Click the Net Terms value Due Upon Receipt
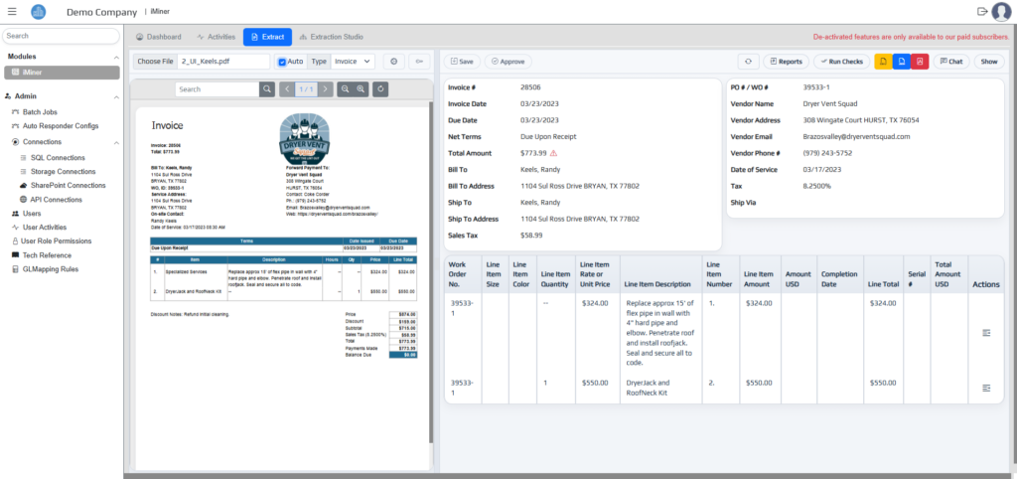Screen dimensions: 1017x479 548,137
